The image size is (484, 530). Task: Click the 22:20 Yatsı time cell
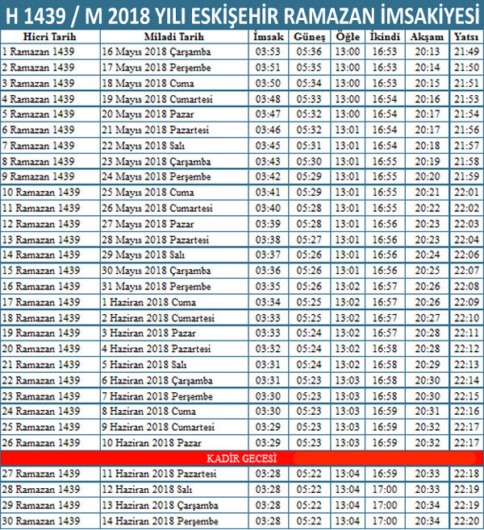[465, 520]
